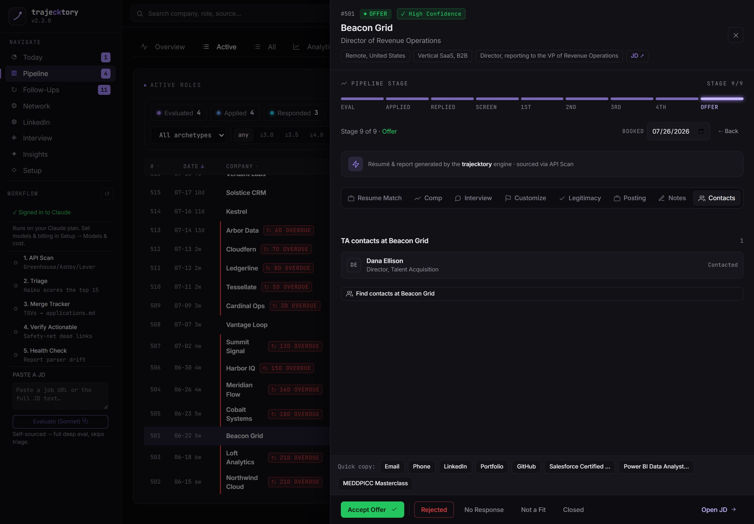
Task: Open the Today sidebar item
Action: point(60,57)
